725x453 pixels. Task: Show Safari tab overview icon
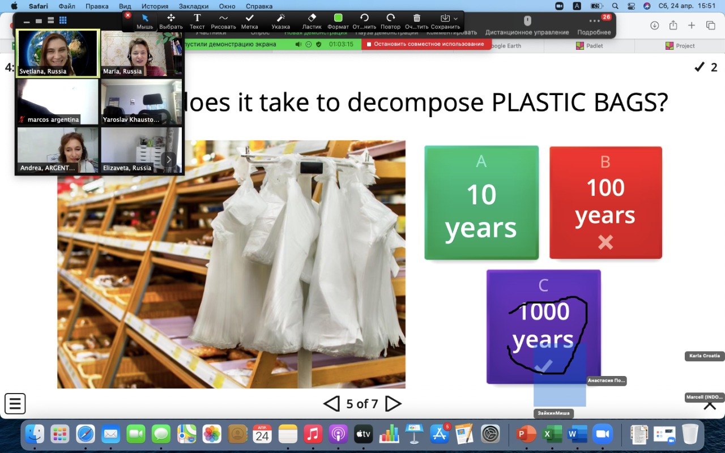pos(710,25)
